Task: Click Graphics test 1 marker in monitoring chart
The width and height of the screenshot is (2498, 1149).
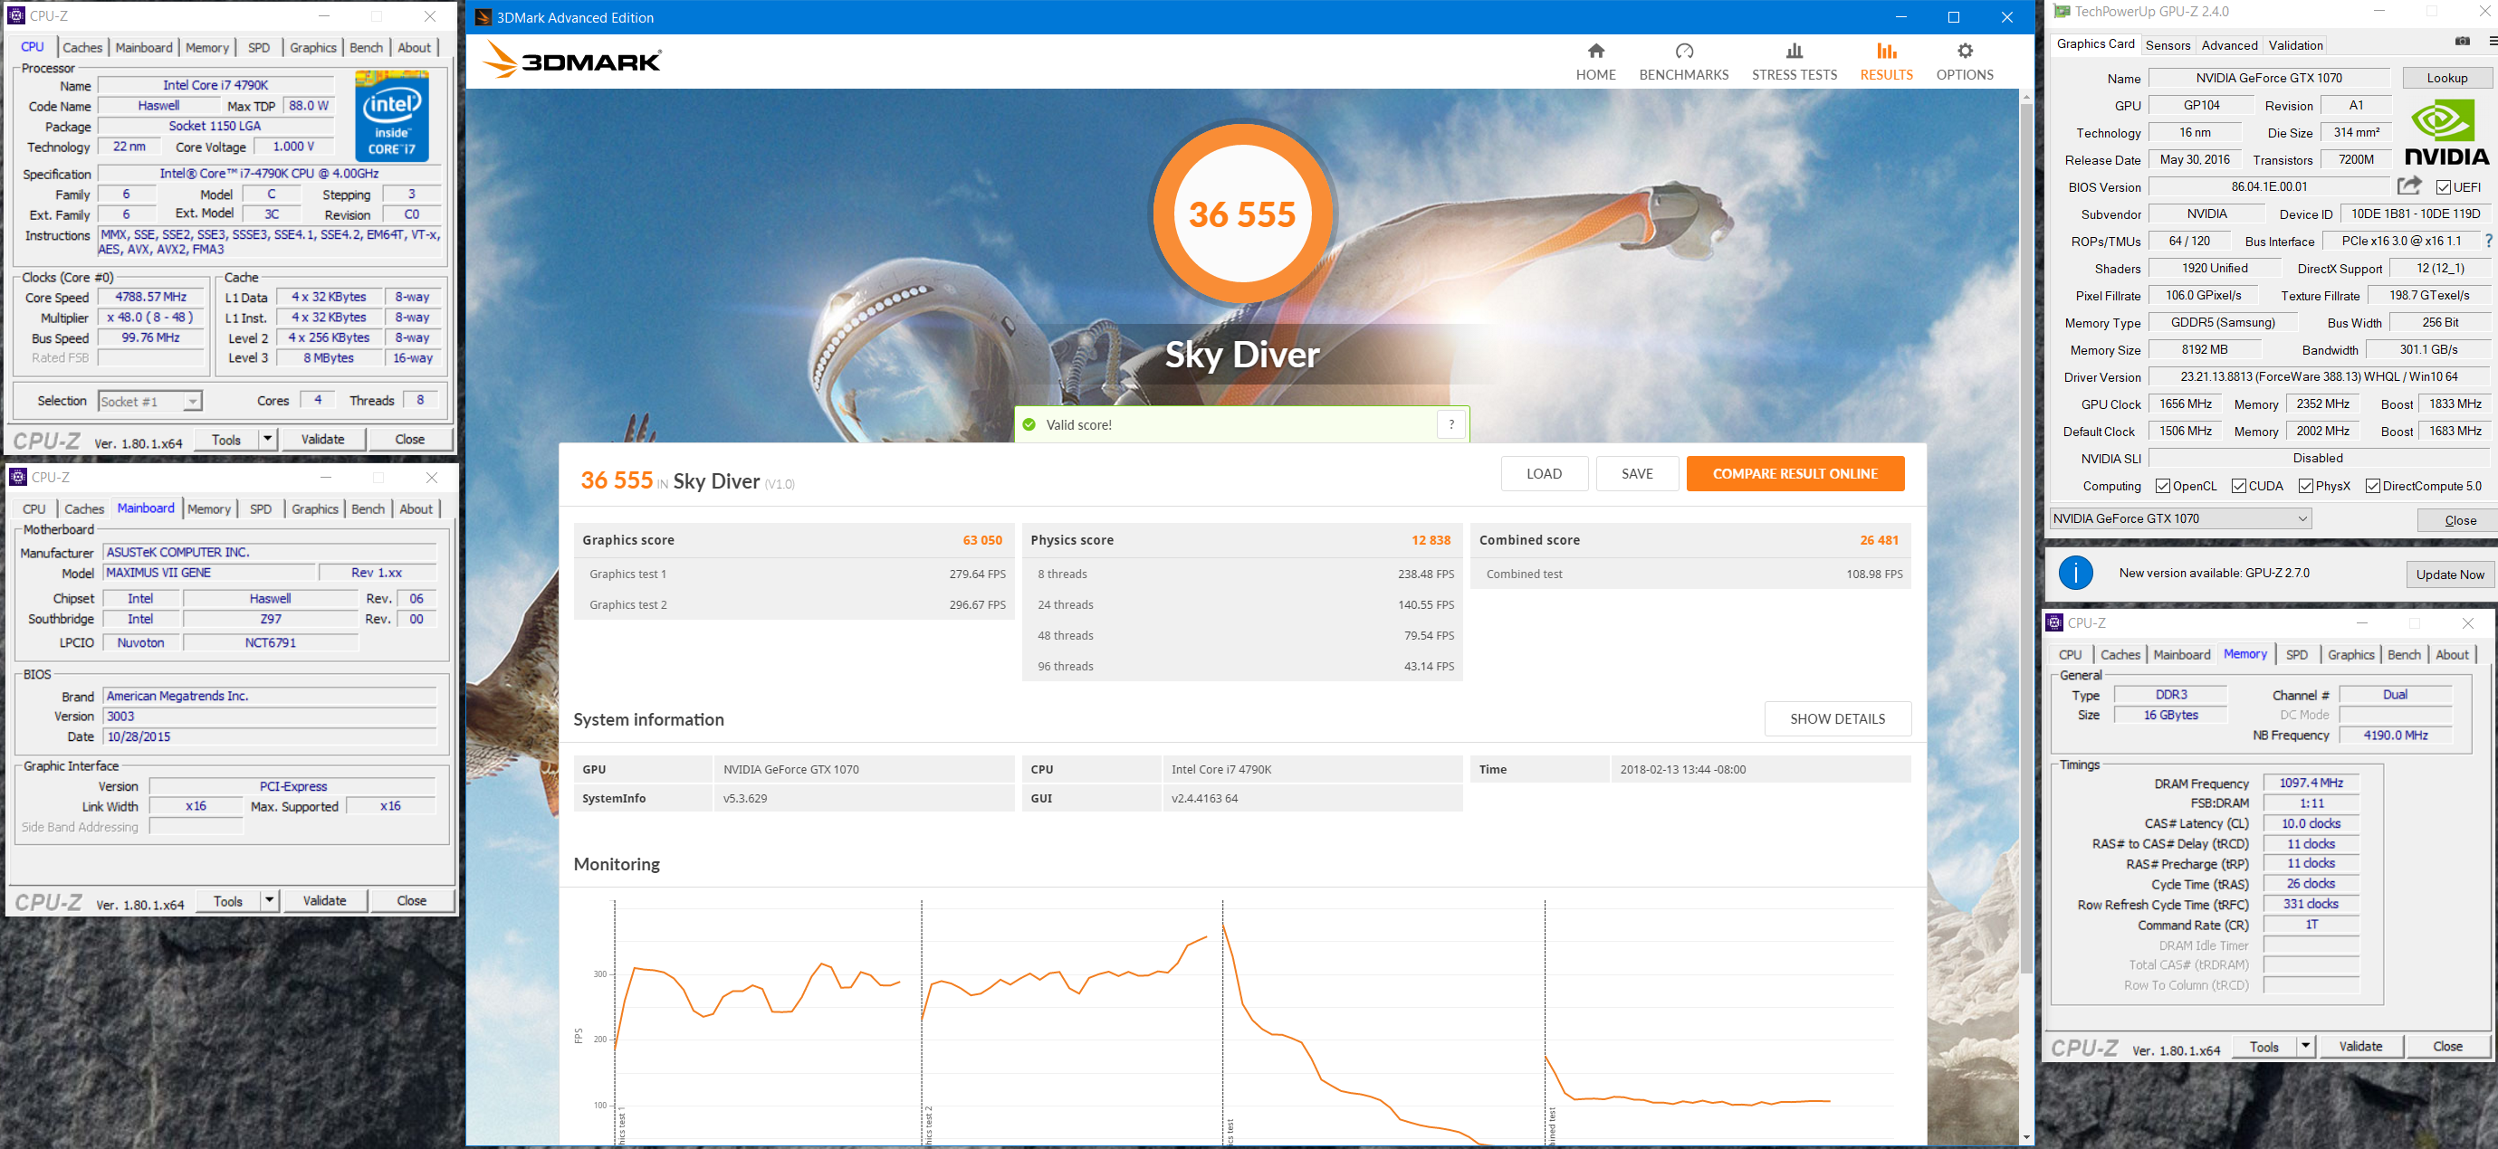Action: pyautogui.click(x=620, y=1126)
